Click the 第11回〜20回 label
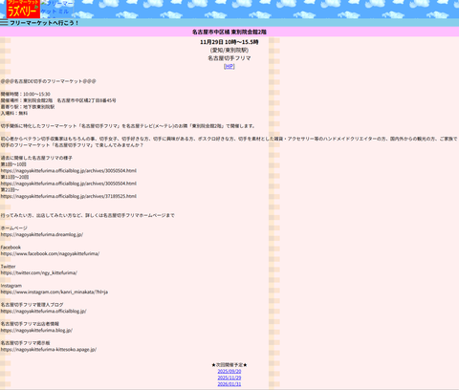459x390 pixels. (x=14, y=177)
